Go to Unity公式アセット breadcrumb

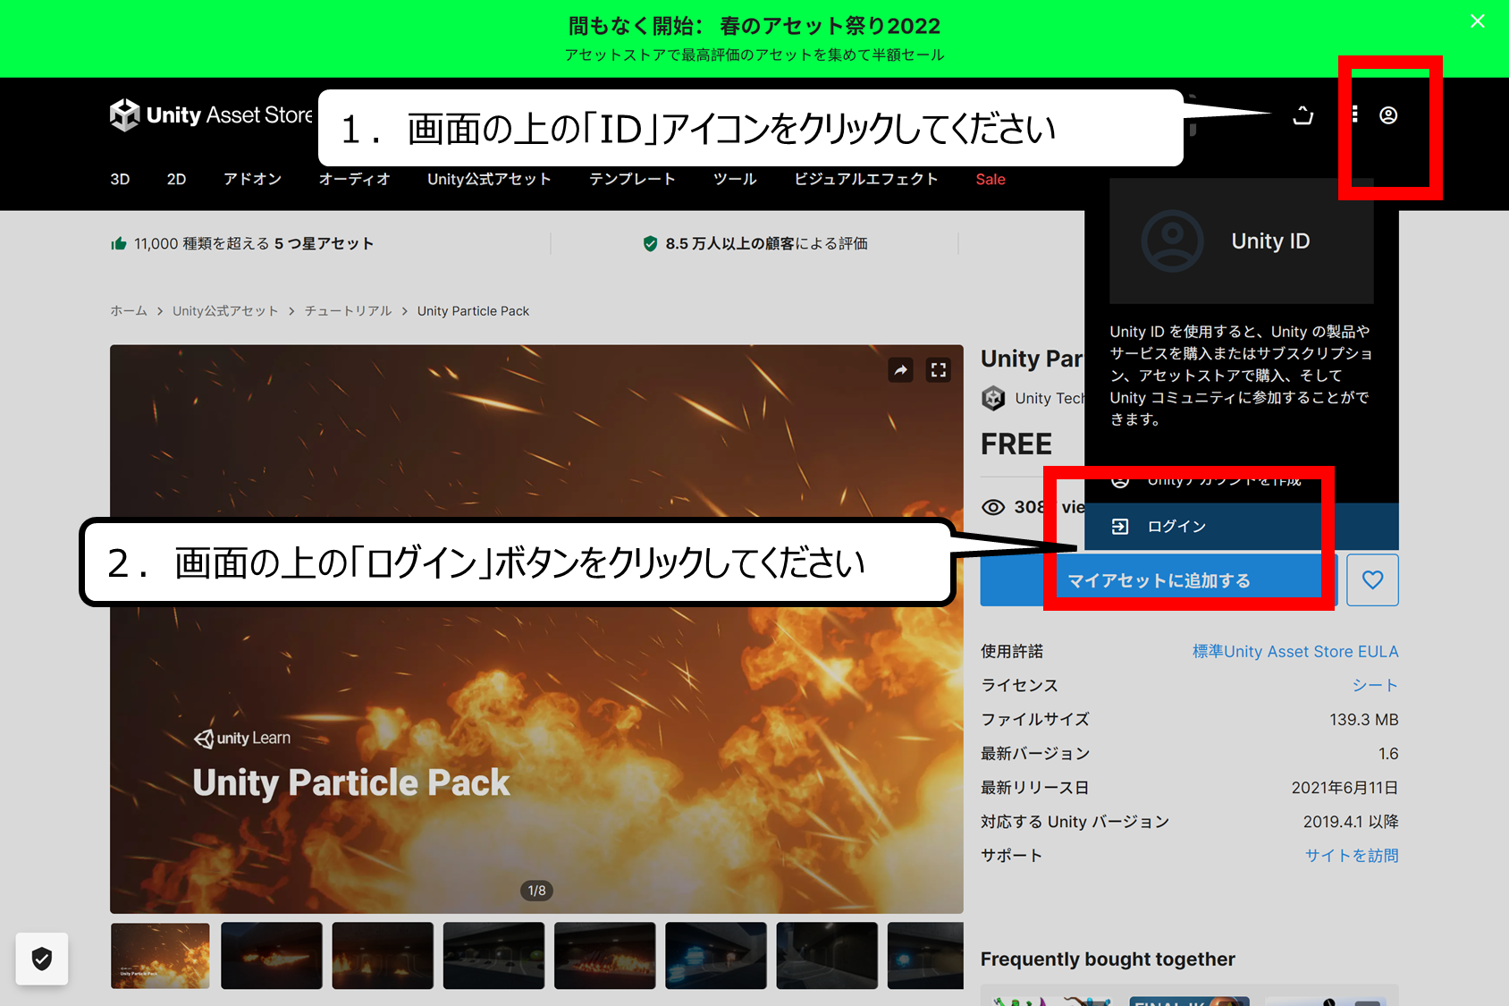[225, 311]
